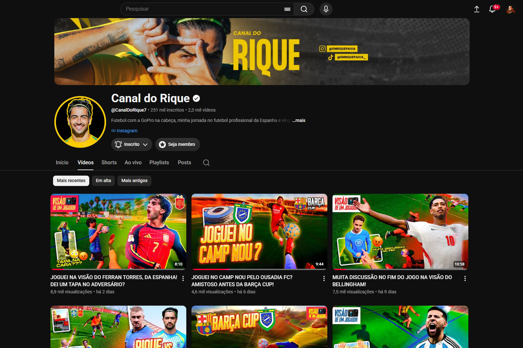This screenshot has height=348, width=523.
Task: Expand channel description with ...mais
Action: click(299, 120)
